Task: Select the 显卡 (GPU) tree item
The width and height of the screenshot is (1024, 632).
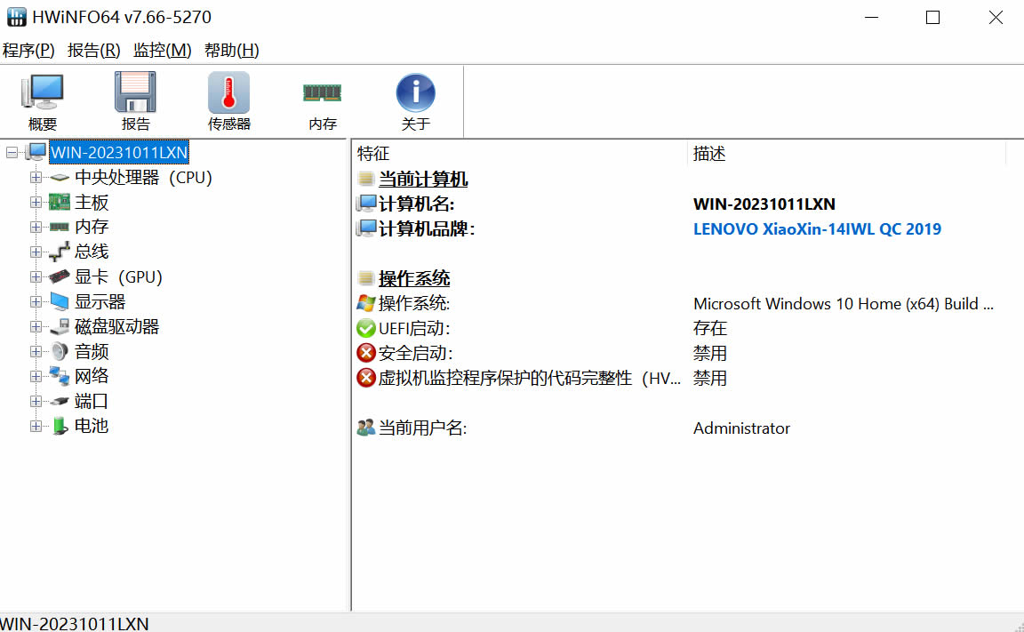Action: [x=117, y=277]
